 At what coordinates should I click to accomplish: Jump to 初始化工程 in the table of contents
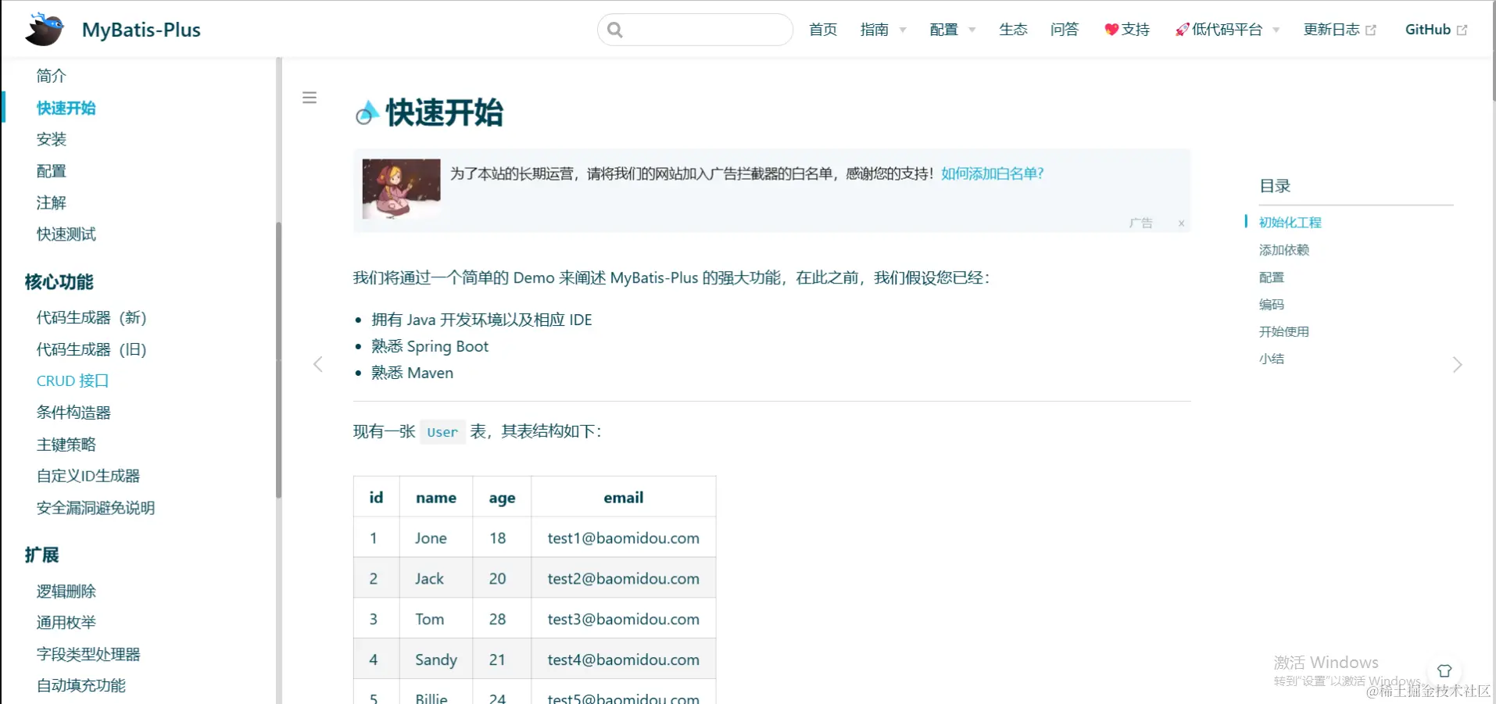[x=1290, y=223]
